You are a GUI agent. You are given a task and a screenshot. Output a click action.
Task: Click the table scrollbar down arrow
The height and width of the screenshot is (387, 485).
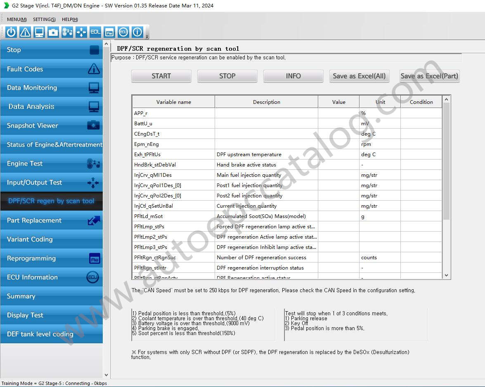447,275
